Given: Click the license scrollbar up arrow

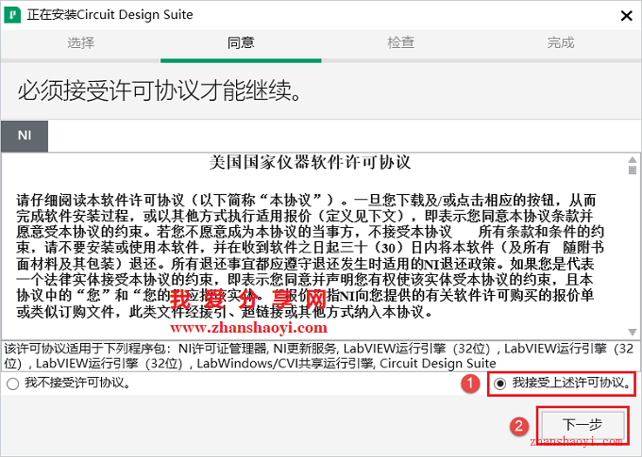Looking at the screenshot, I should (633, 159).
